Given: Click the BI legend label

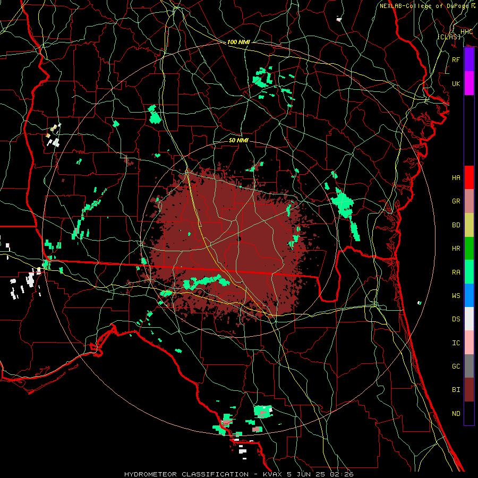Looking at the screenshot, I should (x=456, y=390).
